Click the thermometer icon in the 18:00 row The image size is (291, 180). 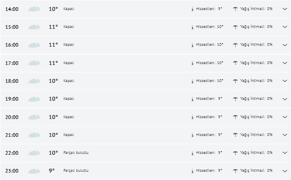tap(192, 81)
